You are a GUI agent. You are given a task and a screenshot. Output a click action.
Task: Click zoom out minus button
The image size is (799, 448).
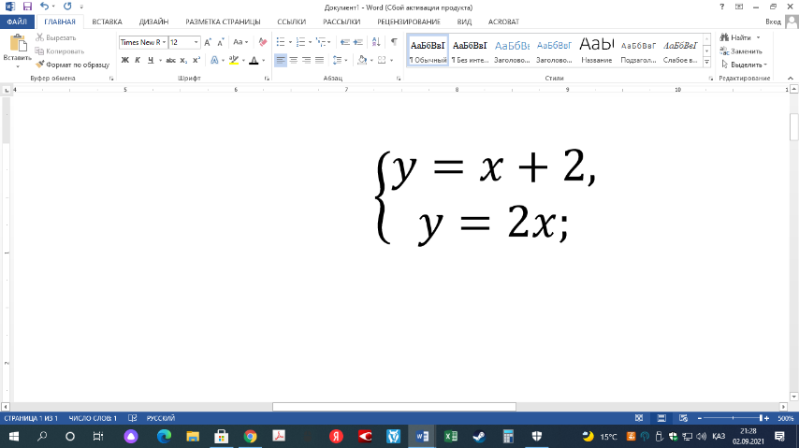coord(700,418)
